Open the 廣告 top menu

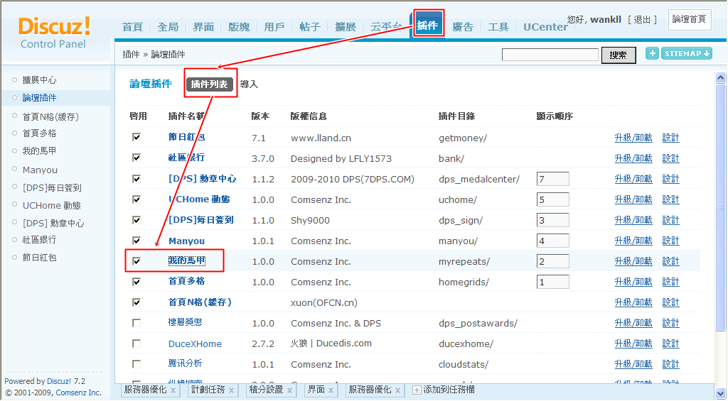pos(462,27)
